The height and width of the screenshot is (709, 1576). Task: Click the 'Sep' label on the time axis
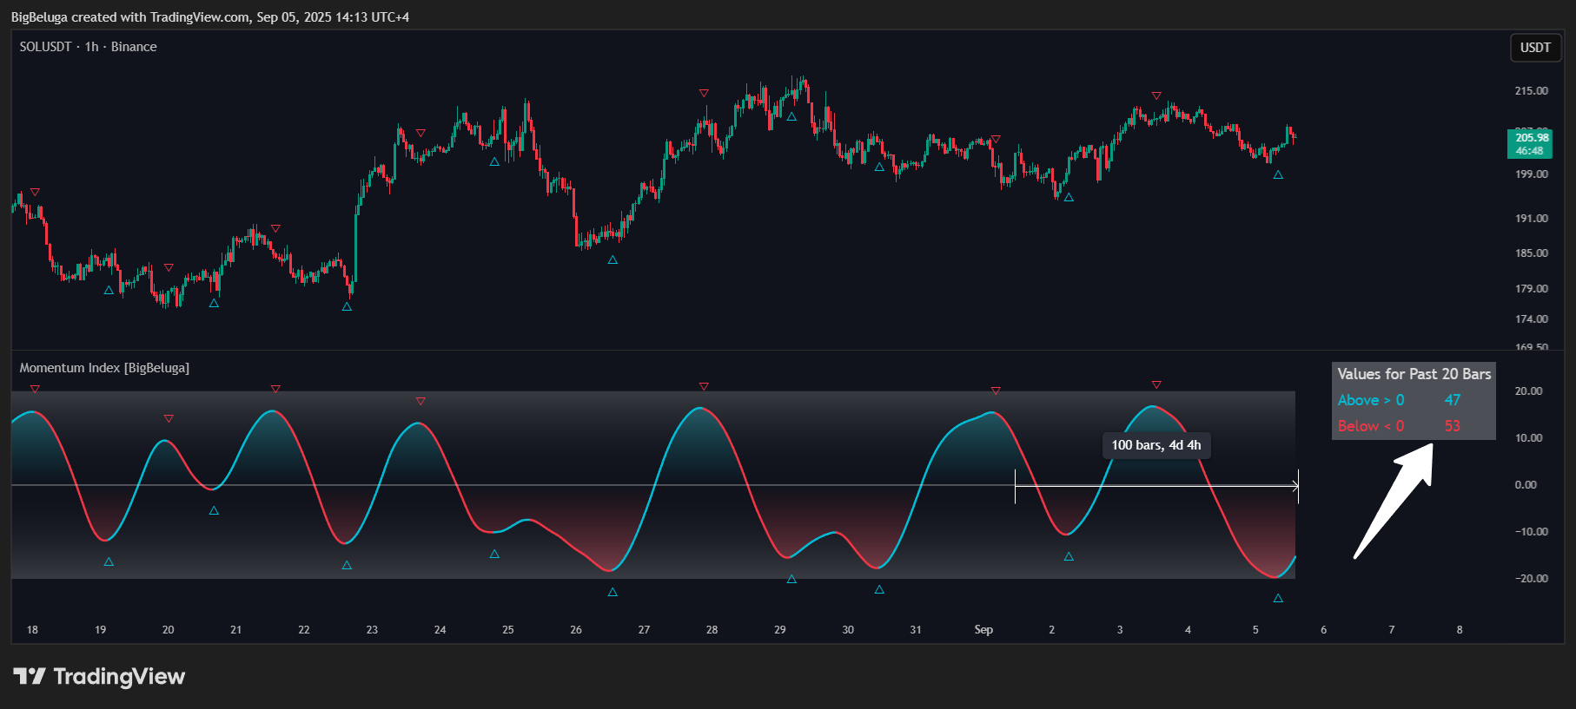tap(983, 630)
